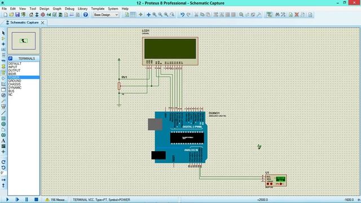Select the Terminals Mode tool

(3, 73)
